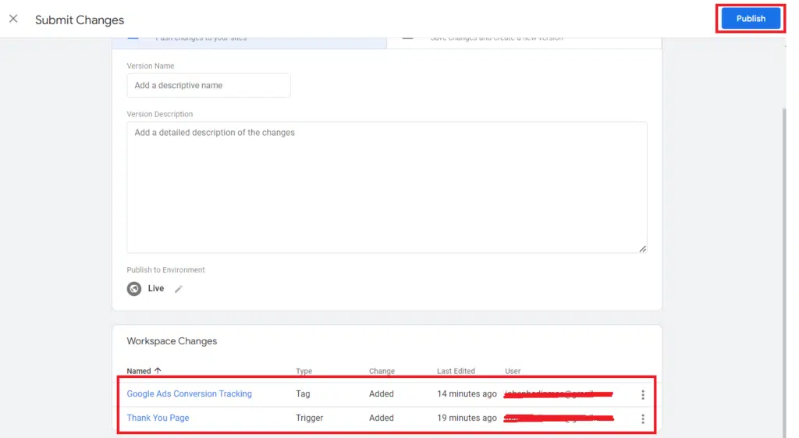Open three-dot menu for Google Ads Conversion Tracking
The height and width of the screenshot is (438, 799).
pyautogui.click(x=642, y=395)
